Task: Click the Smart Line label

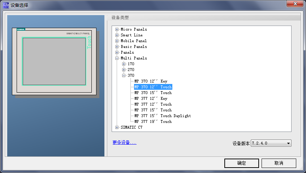Action: (x=132, y=35)
